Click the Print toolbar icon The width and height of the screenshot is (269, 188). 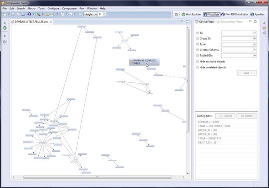click(23, 14)
